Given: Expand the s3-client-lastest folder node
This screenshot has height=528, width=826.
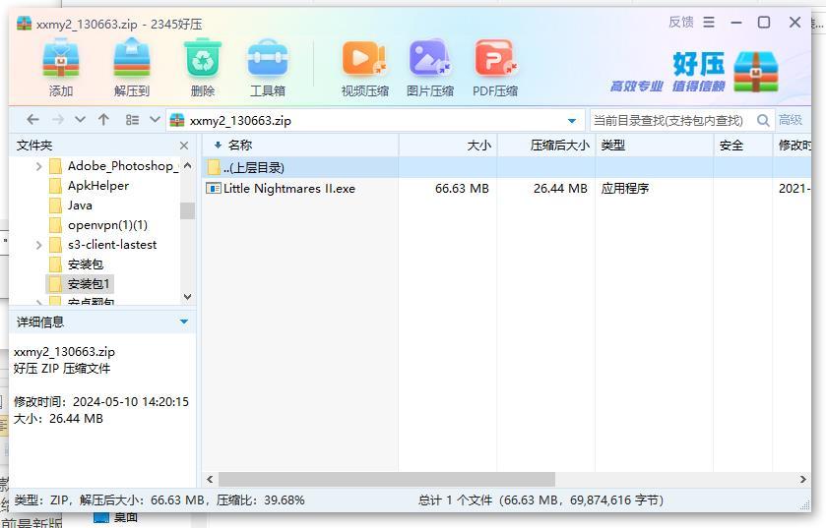Looking at the screenshot, I should coord(39,245).
